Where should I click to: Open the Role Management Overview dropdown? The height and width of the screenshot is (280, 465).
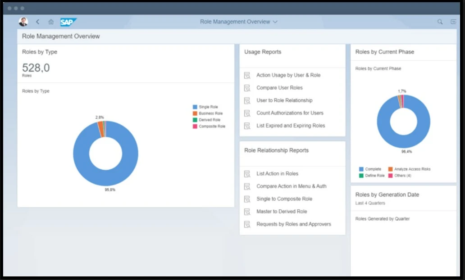(x=239, y=21)
